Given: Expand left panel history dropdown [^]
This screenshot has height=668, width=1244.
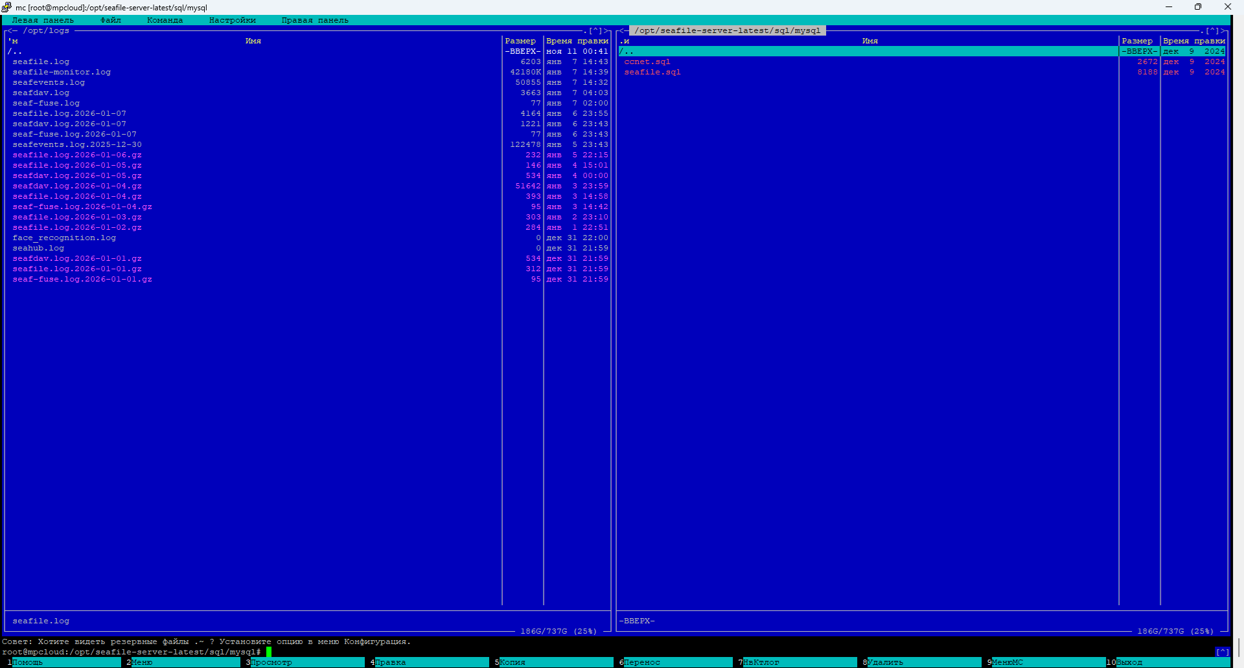Looking at the screenshot, I should 595,30.
